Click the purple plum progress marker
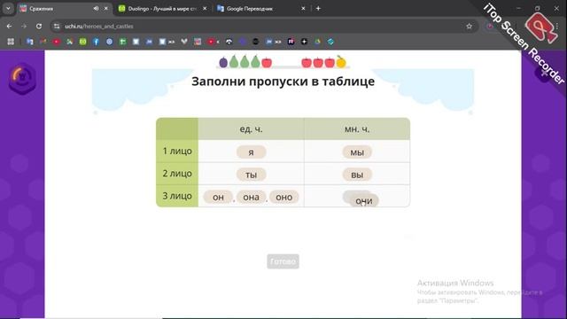This screenshot has height=319, width=567. (x=223, y=63)
